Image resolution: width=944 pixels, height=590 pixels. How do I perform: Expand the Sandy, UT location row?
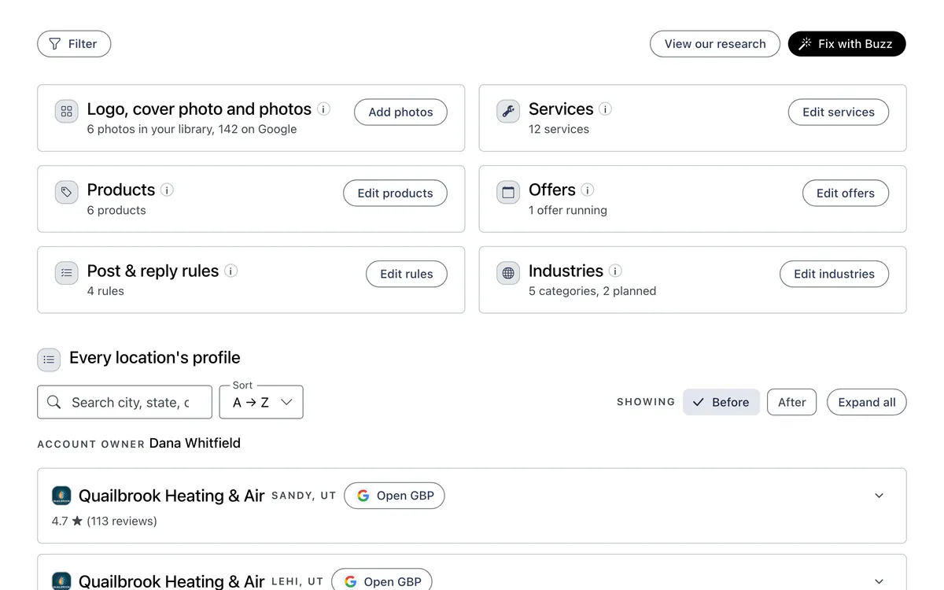point(879,496)
